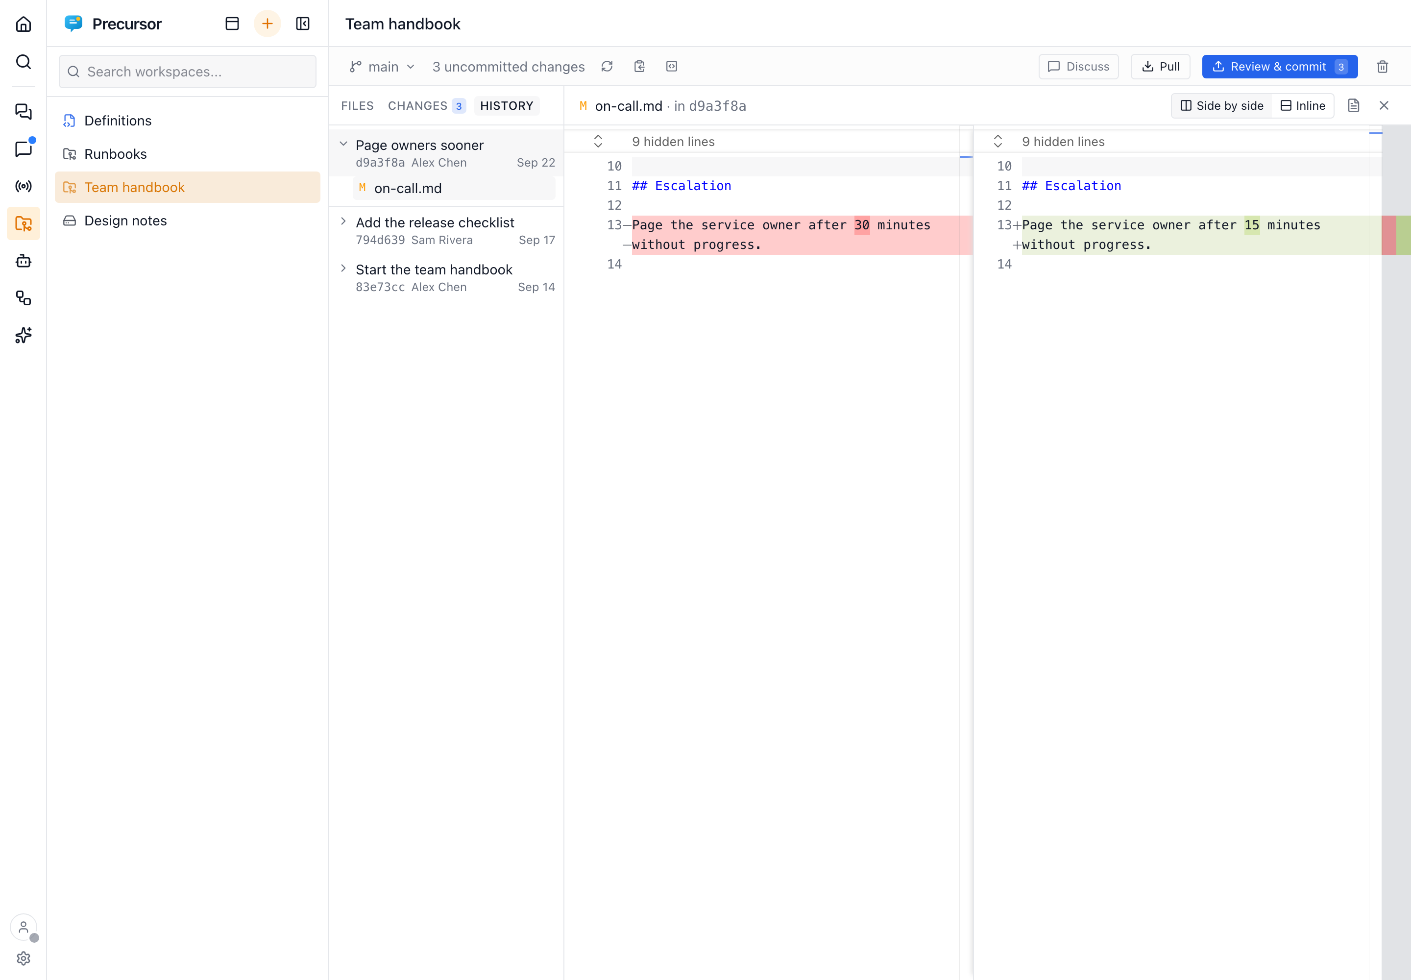Expand the Start the team handbook commit

point(343,269)
